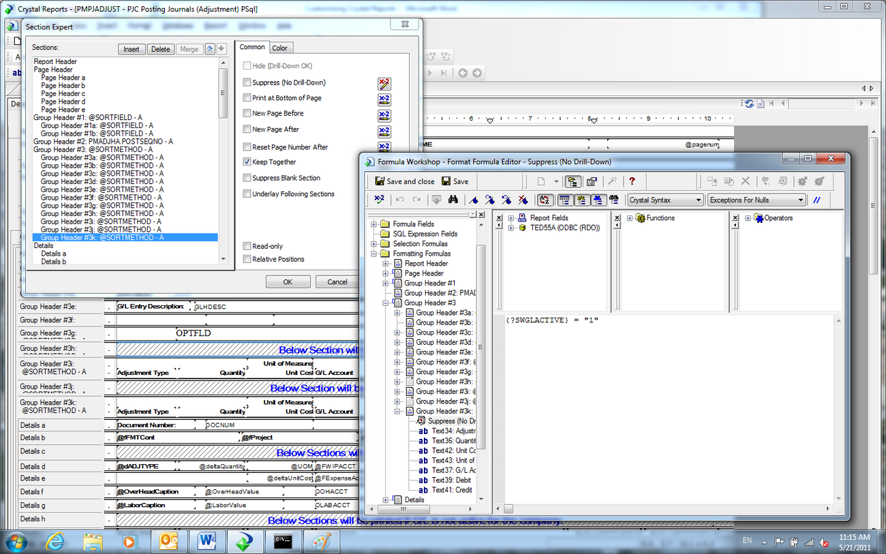
Task: Expand the Operators tree node
Action: pos(748,218)
